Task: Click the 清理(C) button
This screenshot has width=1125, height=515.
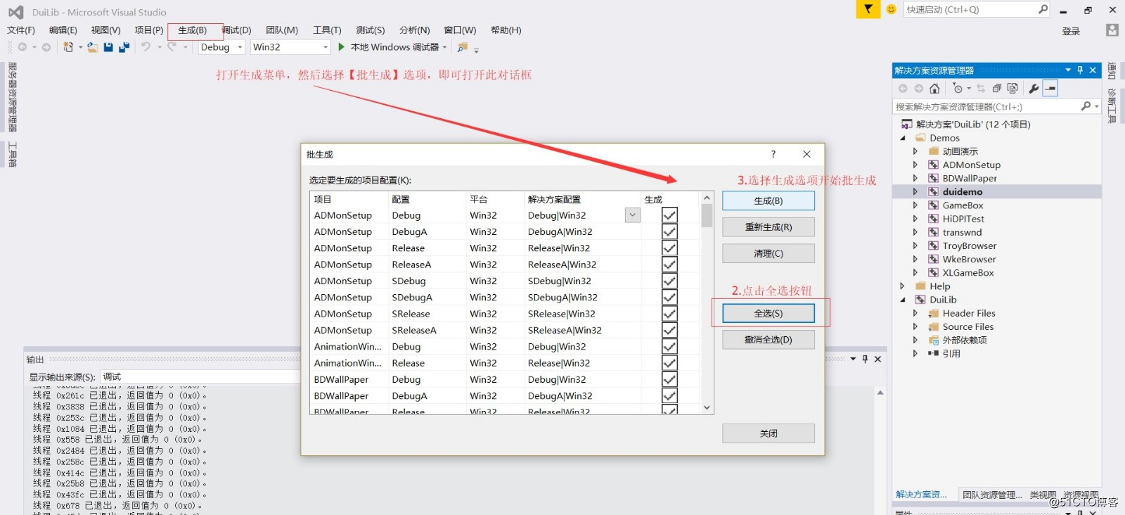Action: [x=769, y=253]
